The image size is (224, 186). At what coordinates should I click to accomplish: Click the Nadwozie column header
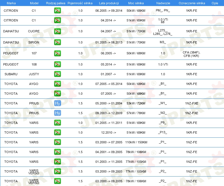pos(163,3)
